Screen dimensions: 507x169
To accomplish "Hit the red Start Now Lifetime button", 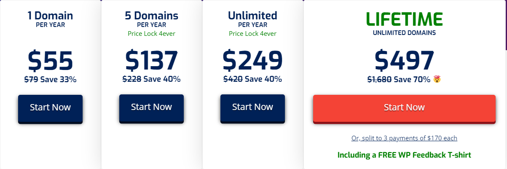I will [x=404, y=107].
